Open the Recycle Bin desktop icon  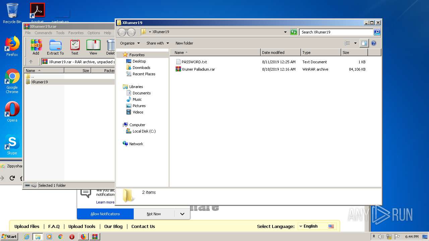click(x=12, y=13)
